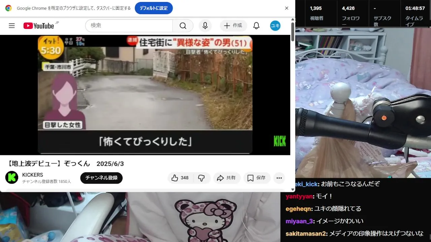431x242 pixels.
Task: Open the YouTube hamburger guide menu
Action: [12, 26]
